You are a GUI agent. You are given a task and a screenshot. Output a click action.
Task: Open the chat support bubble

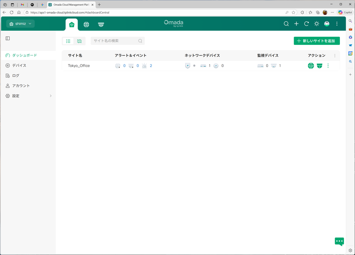point(339,242)
